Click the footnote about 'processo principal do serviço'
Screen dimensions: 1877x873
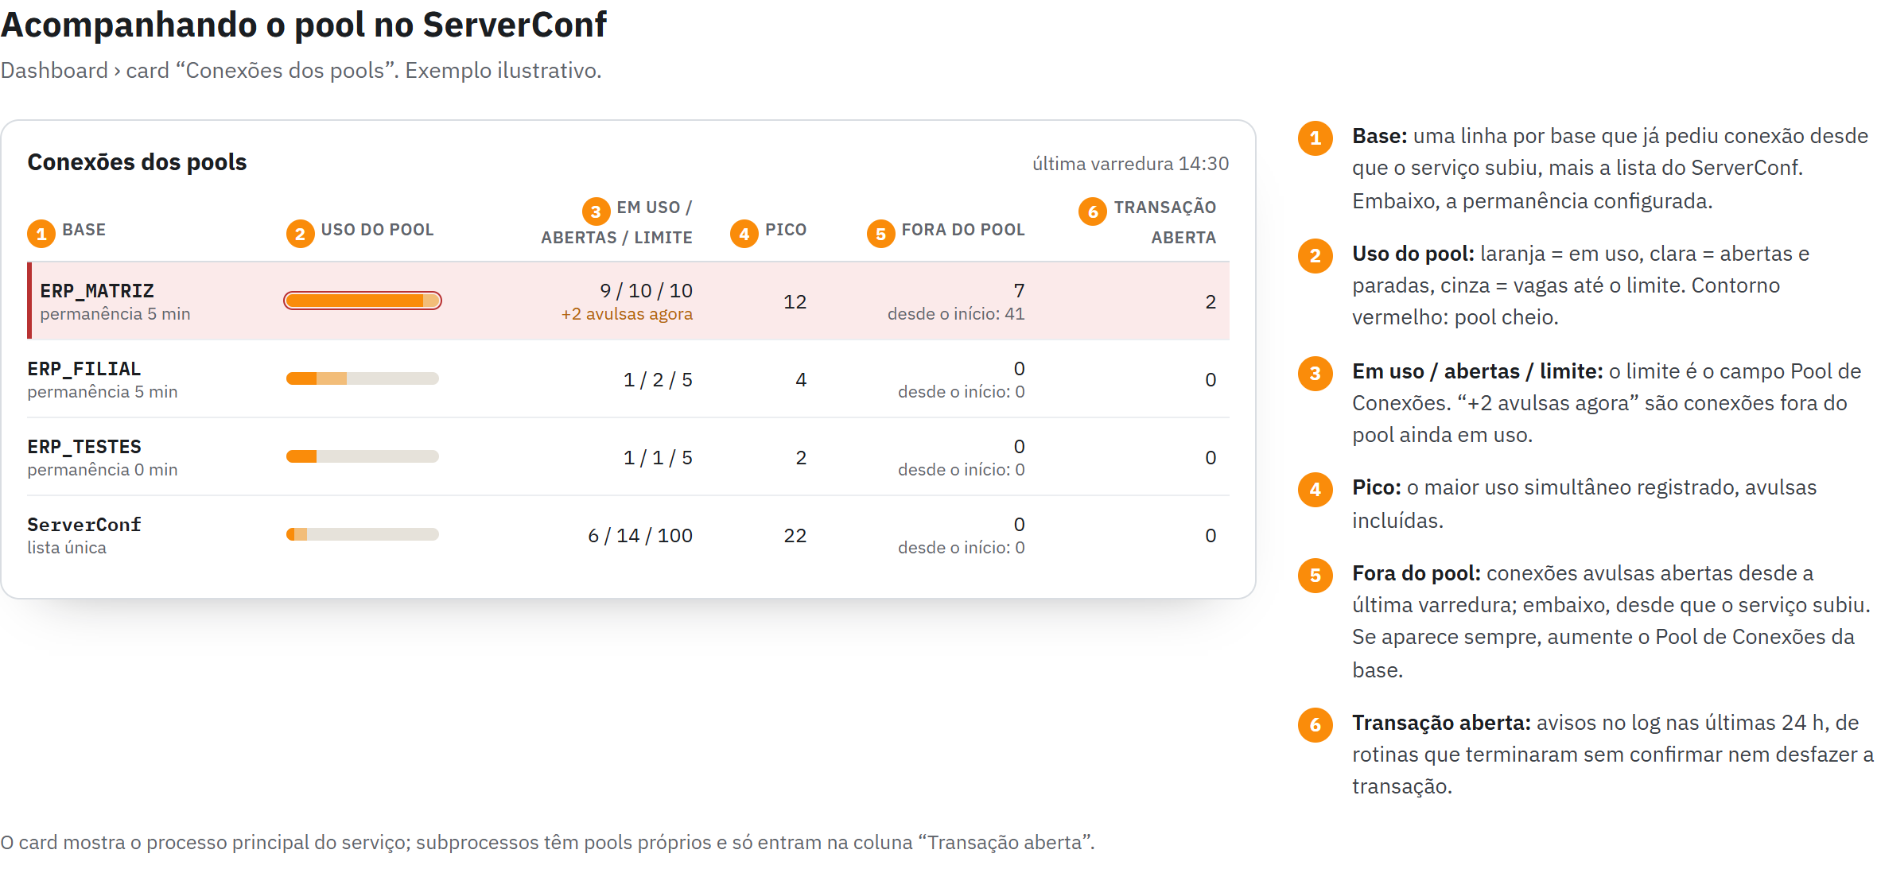click(547, 843)
